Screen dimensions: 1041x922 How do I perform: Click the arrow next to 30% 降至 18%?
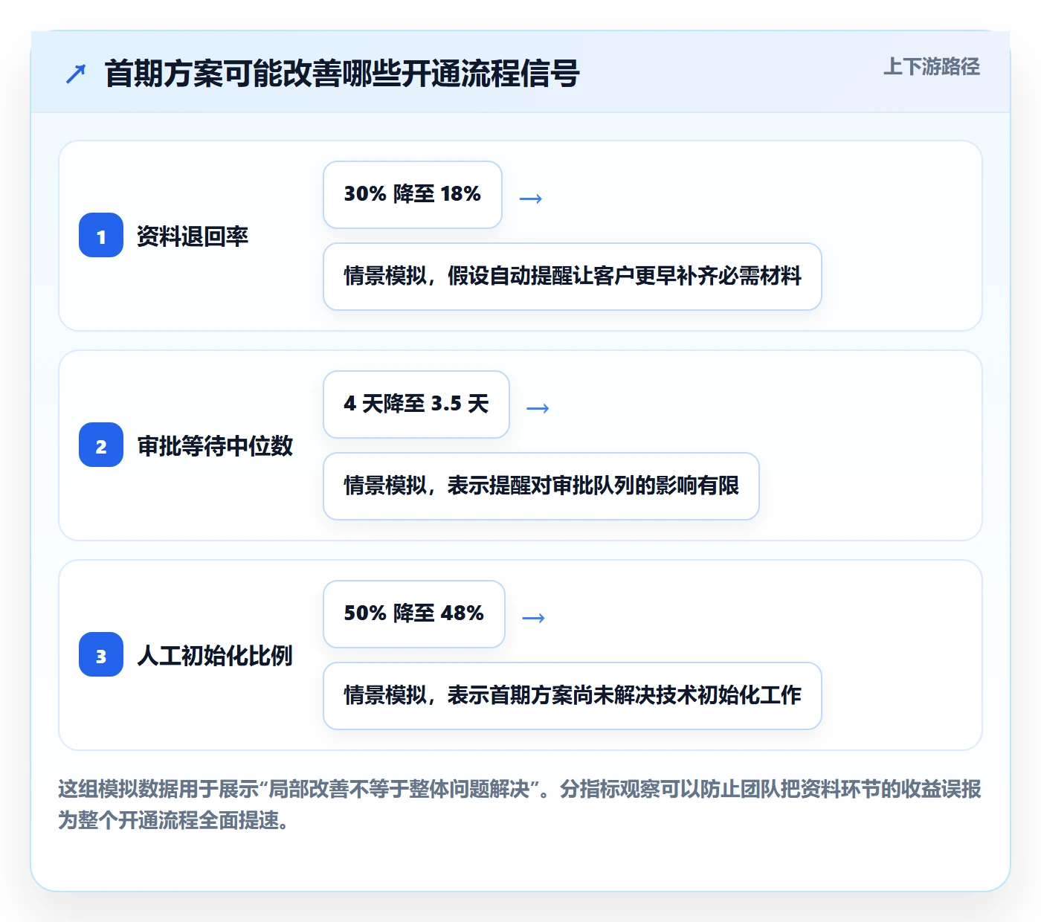tap(531, 199)
